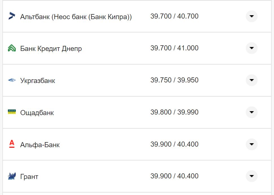Click the 39.750 / 39.950 rate value
The image size is (274, 195).
click(174, 80)
